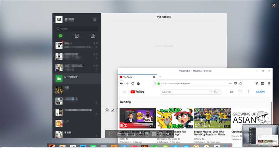The image size is (279, 148).
Task: Click the Firefox forward arrow
Action: (127, 83)
